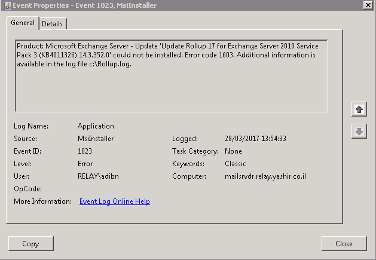Click the up arrow previous event button

359,109
